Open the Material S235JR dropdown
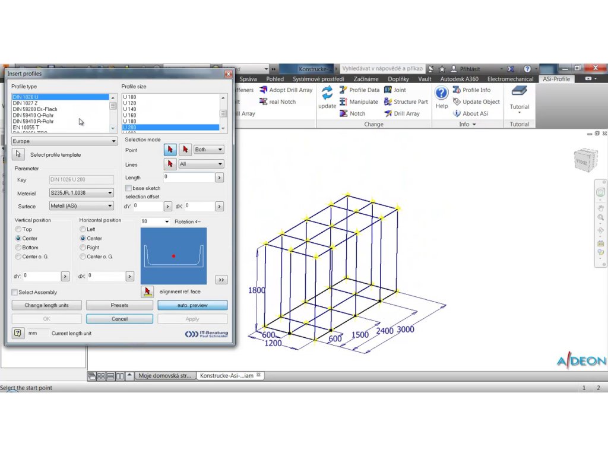This screenshot has width=608, height=456. pos(81,193)
